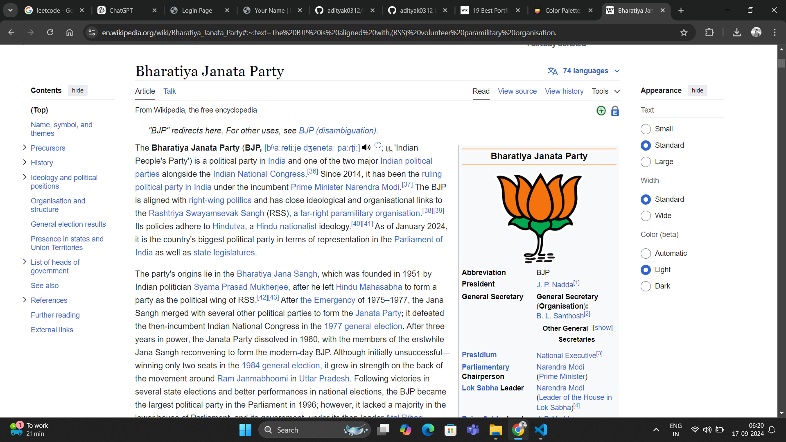Open Visual Studio Code from the taskbar
This screenshot has width=786, height=442.
click(x=541, y=430)
